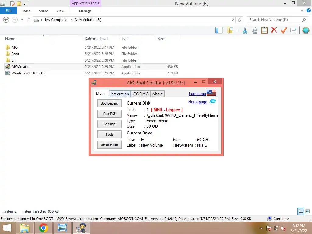Click the search magnifier icon
Image resolution: width=312 pixels, height=234 pixels.
click(x=304, y=20)
